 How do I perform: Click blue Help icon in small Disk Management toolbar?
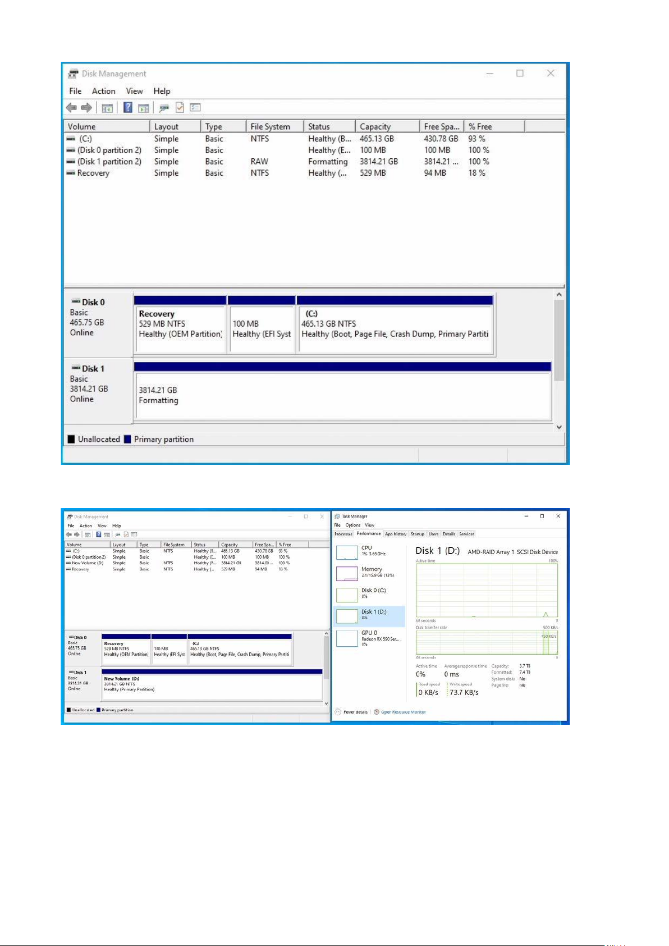(x=99, y=534)
